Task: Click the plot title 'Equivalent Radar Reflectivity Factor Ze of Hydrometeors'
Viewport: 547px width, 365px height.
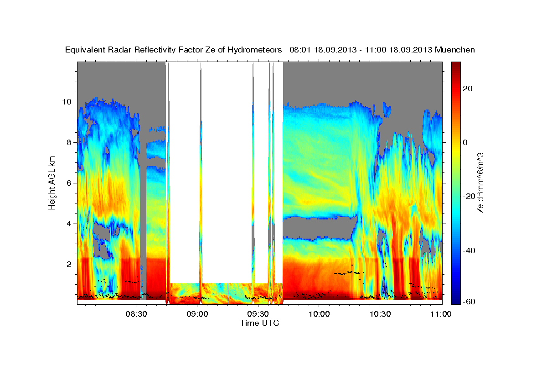Action: click(x=174, y=50)
